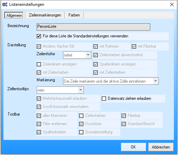Open the Zeilenhöhe dropdown
This screenshot has width=178, height=155.
[77, 55]
